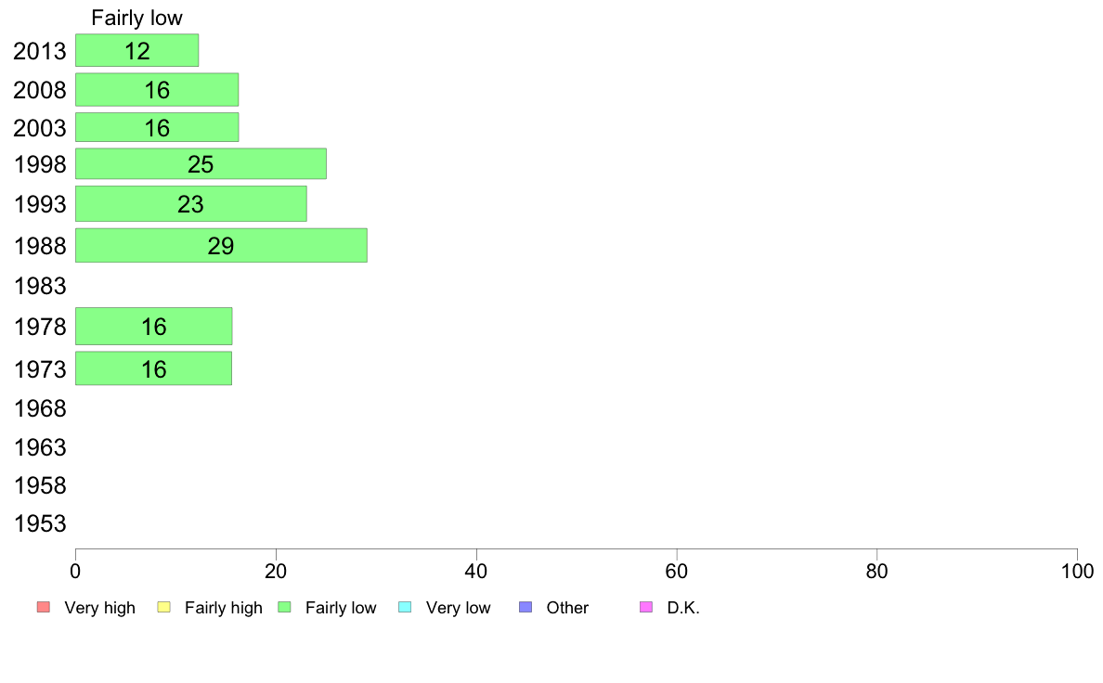Click the blue Other legend swatch
The width and height of the screenshot is (1103, 683).
pyautogui.click(x=526, y=607)
